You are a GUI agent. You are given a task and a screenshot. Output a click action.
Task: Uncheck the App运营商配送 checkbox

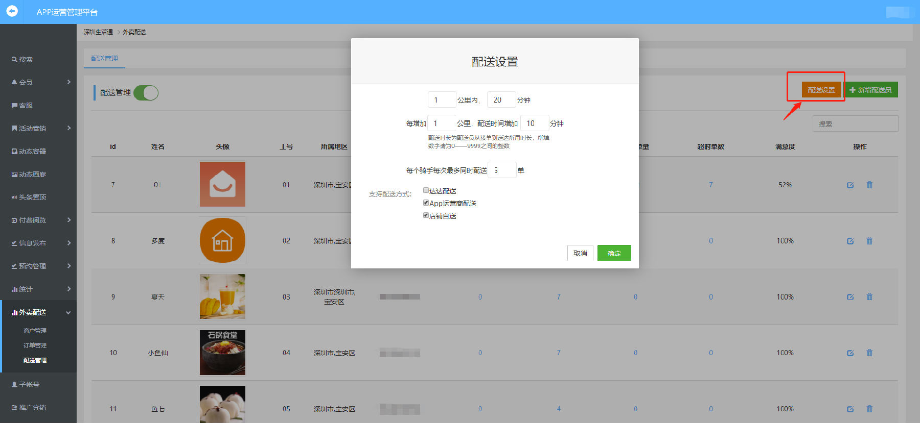click(426, 203)
